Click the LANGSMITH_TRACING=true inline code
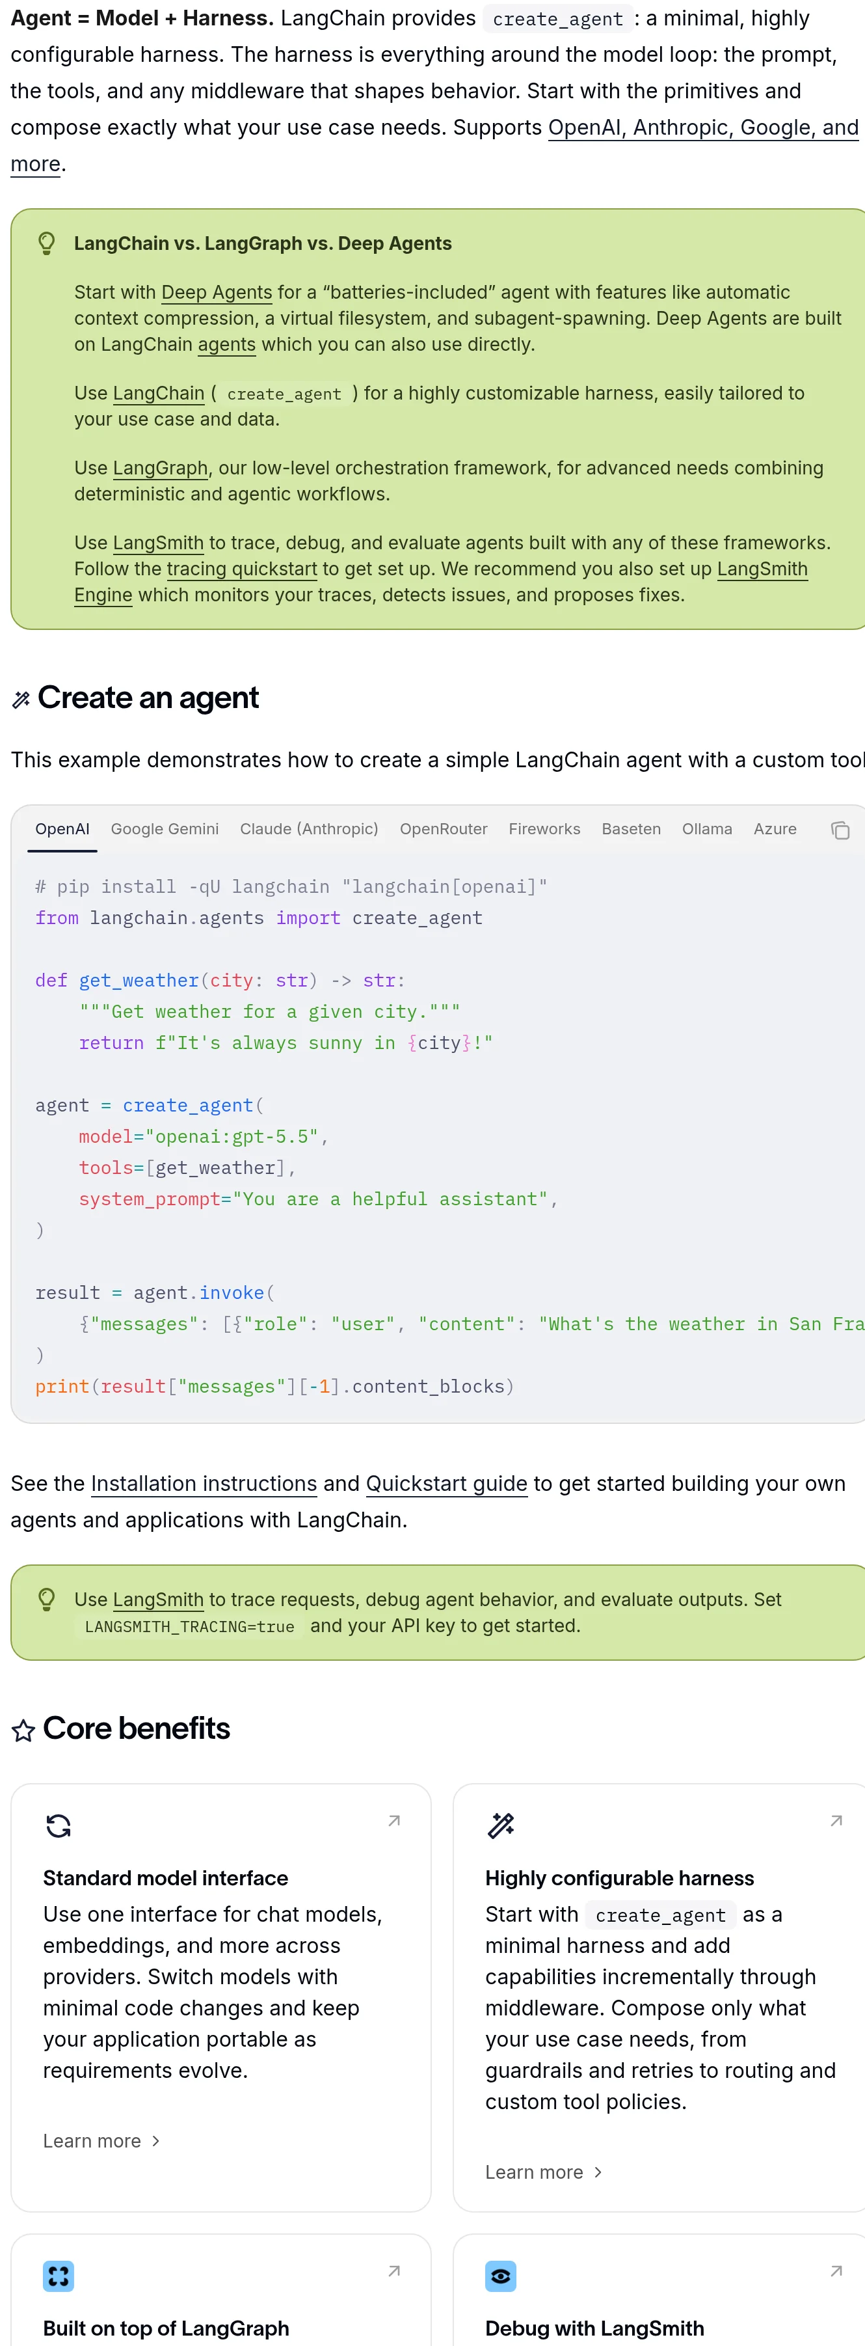Screen dimensions: 865x2346 pos(189,1626)
